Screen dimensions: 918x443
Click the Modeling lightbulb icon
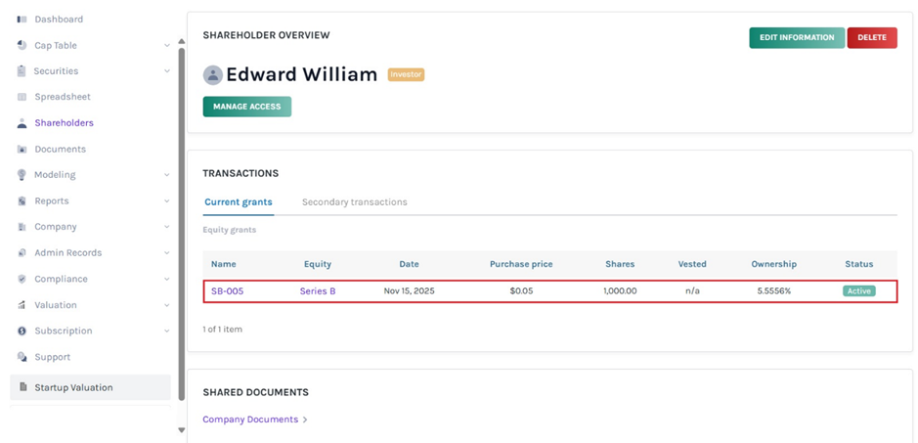pyautogui.click(x=22, y=175)
